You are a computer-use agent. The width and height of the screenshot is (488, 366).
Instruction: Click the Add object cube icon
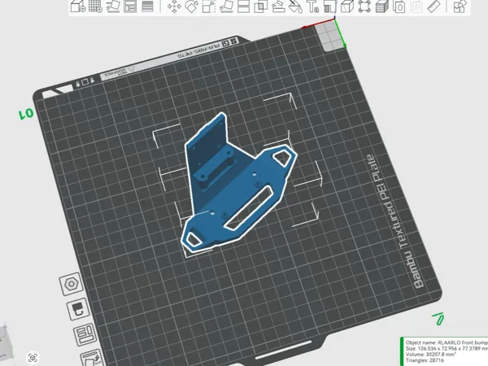click(78, 6)
